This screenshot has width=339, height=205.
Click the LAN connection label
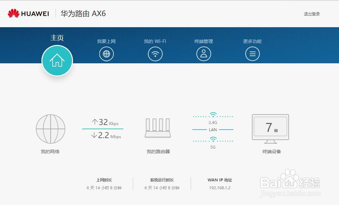coord(213,130)
